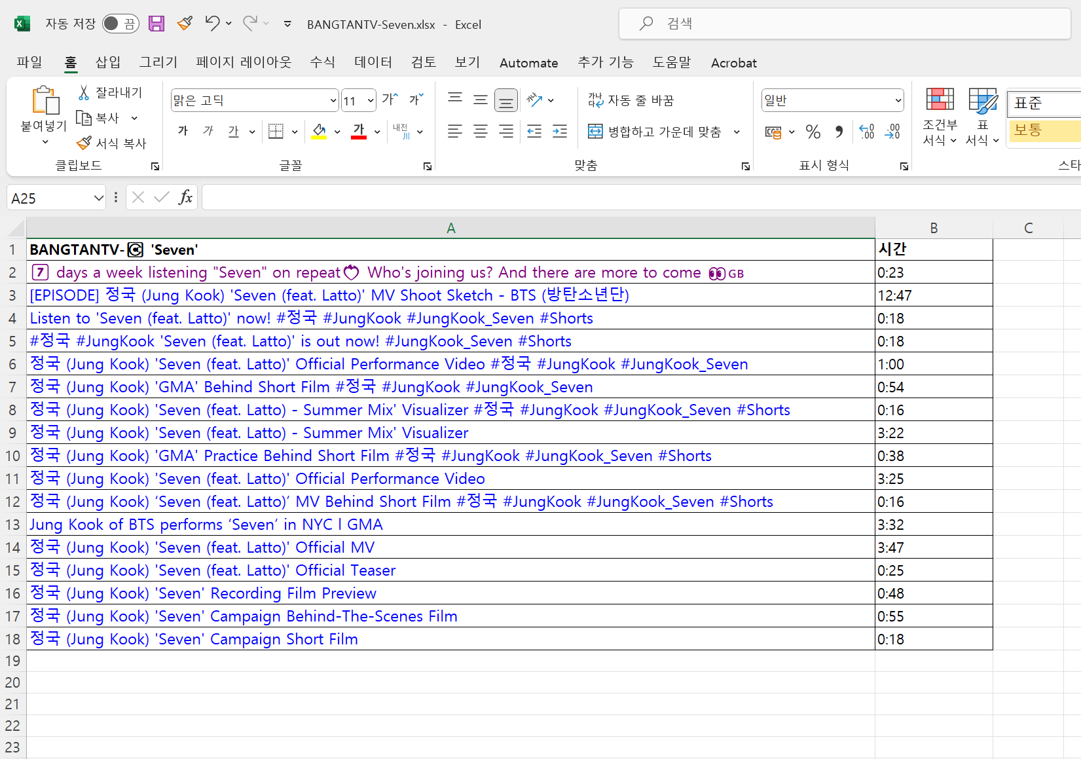Click the increase font size icon
Image resolution: width=1081 pixels, height=759 pixels.
tap(390, 100)
